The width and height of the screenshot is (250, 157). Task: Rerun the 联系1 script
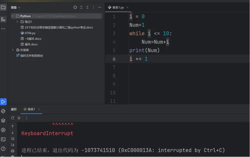pyautogui.click(x=13, y=118)
